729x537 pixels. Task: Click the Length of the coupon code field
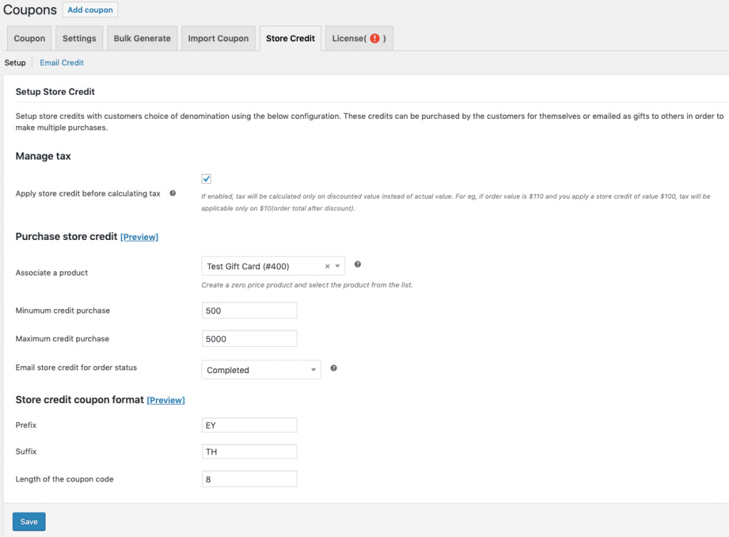pyautogui.click(x=250, y=479)
